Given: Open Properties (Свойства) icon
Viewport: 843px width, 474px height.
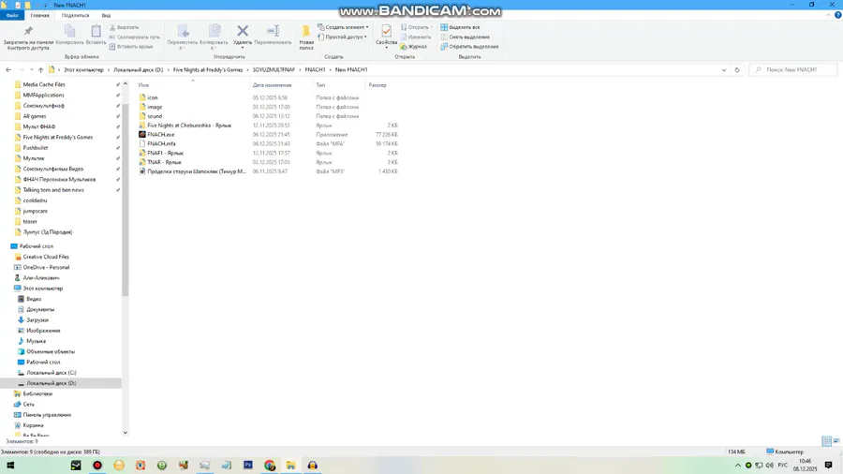Looking at the screenshot, I should pyautogui.click(x=386, y=31).
